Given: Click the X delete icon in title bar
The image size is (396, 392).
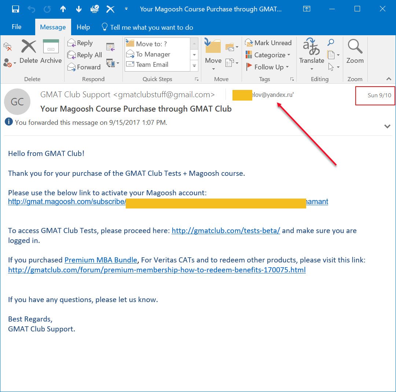Looking at the screenshot, I should coord(110,9).
